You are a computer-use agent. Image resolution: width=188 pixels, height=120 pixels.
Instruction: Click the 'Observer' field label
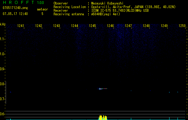pyautogui.click(x=61, y=3)
